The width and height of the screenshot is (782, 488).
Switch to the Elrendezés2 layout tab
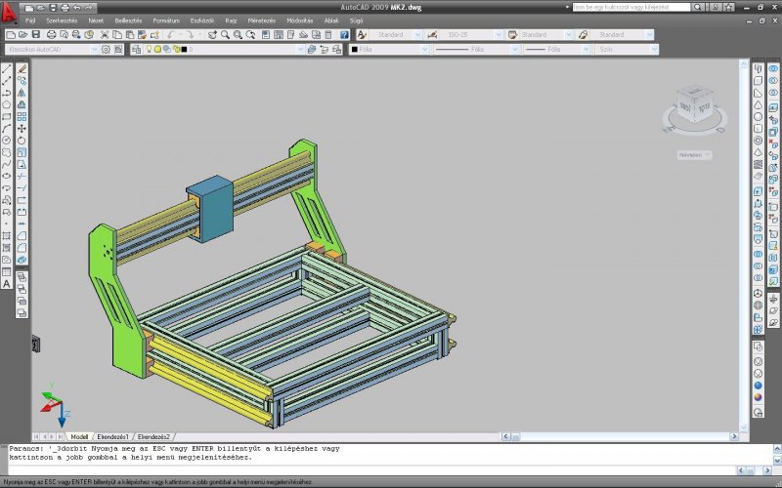point(153,436)
